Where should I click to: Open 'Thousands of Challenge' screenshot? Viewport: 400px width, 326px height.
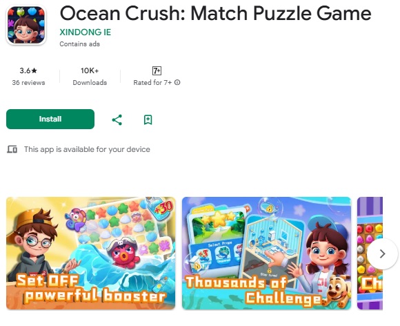tap(267, 253)
